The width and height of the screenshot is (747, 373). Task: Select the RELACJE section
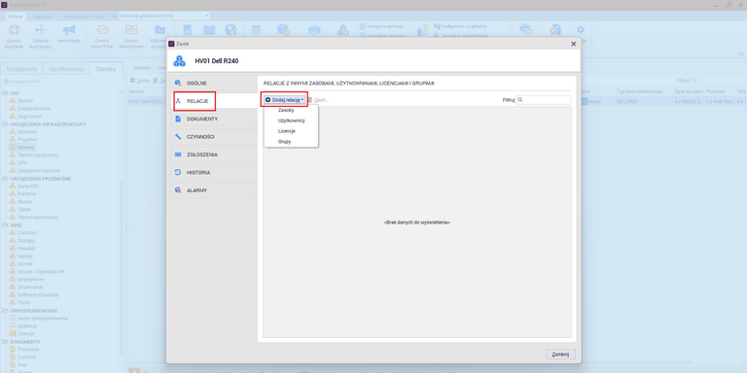(x=214, y=101)
